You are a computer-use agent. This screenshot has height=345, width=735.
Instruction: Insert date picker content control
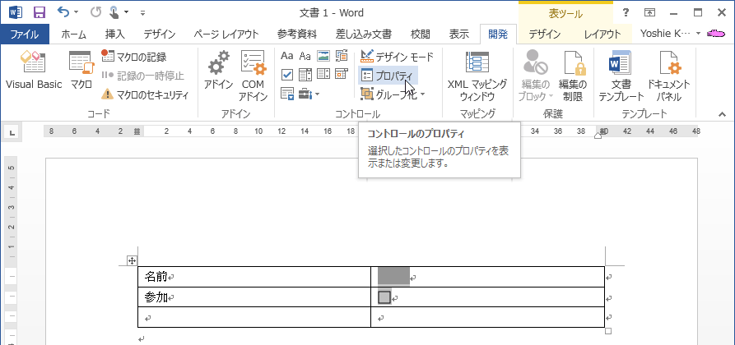point(342,75)
